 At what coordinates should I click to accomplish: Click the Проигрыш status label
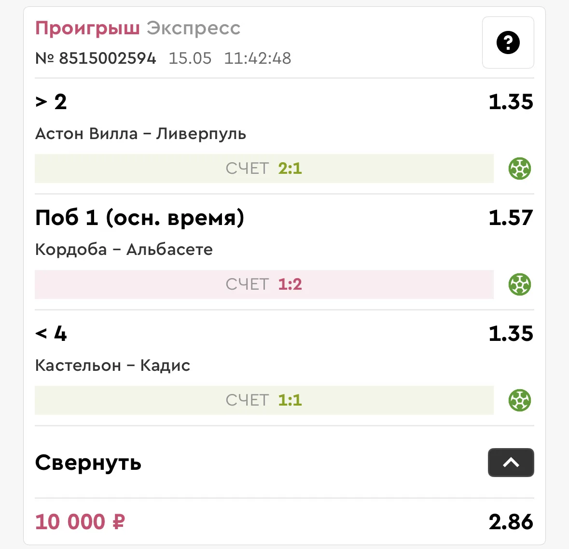[x=87, y=28]
